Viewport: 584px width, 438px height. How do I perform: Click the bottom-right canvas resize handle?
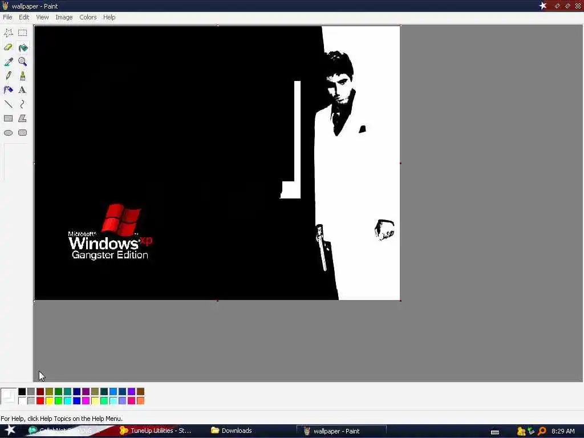pyautogui.click(x=400, y=300)
